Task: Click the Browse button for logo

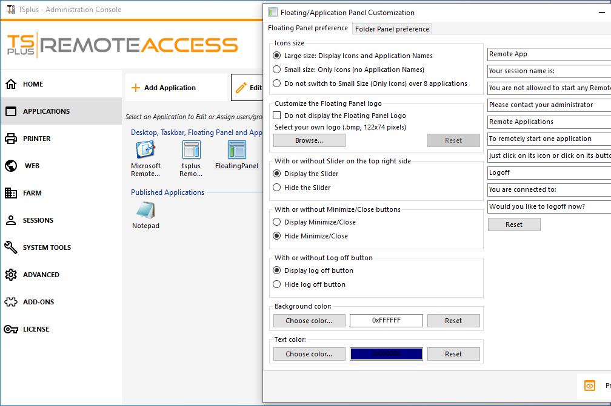Action: (309, 140)
